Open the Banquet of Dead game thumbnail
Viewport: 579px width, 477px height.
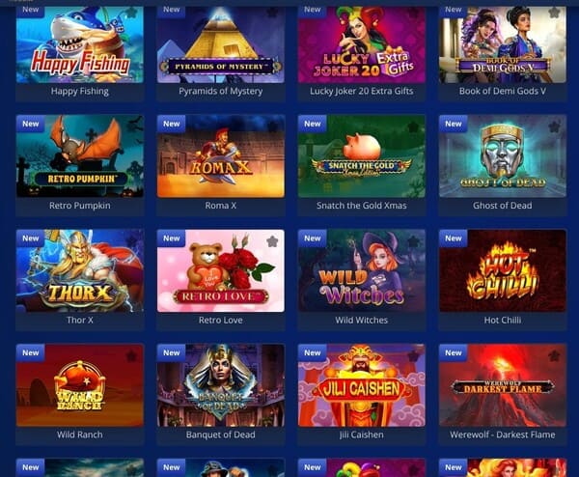click(221, 385)
